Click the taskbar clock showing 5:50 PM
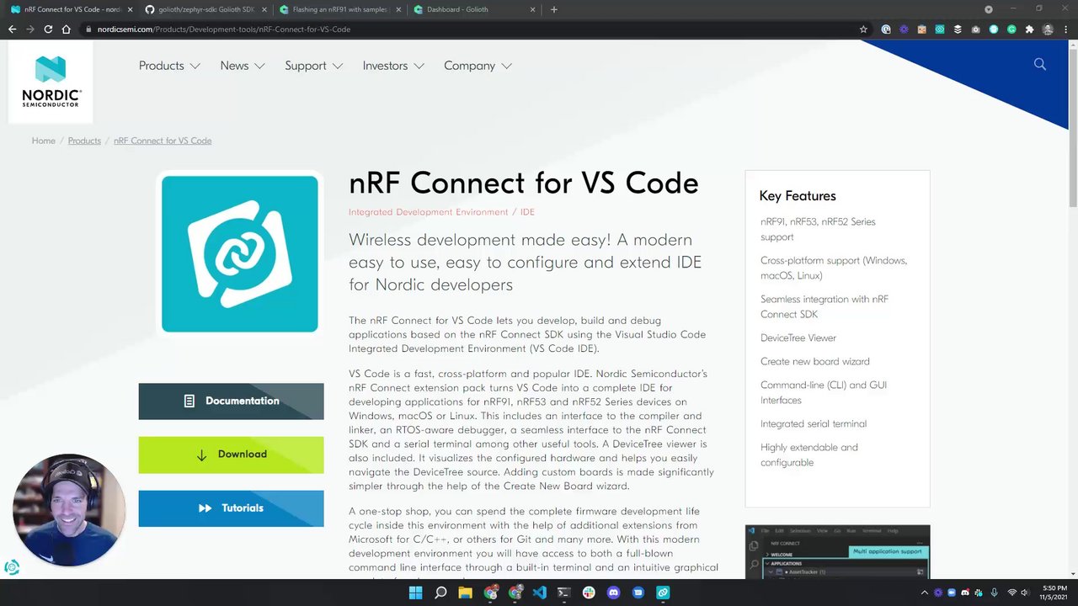Screen dimensions: 1078x606 tap(1054, 593)
